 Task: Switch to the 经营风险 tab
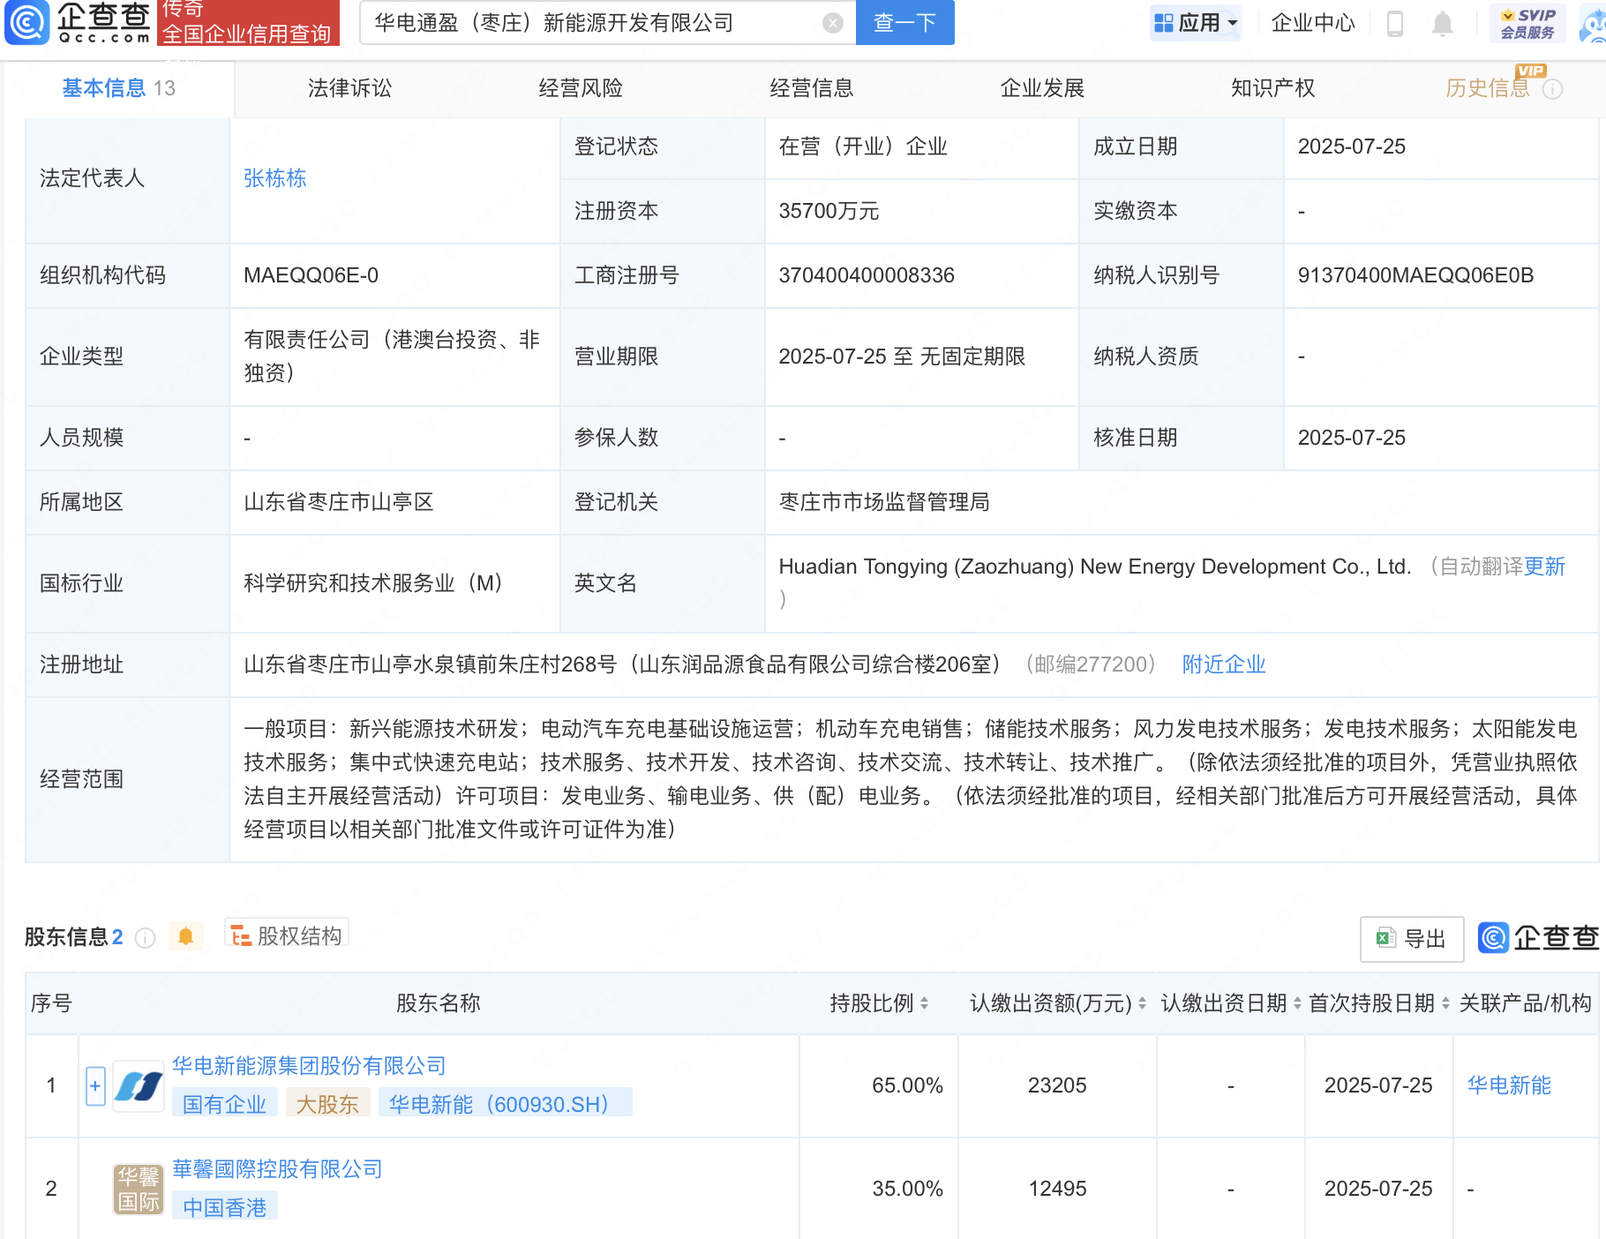pyautogui.click(x=581, y=88)
